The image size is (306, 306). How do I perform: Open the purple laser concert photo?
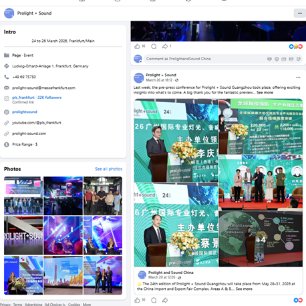[63, 235]
